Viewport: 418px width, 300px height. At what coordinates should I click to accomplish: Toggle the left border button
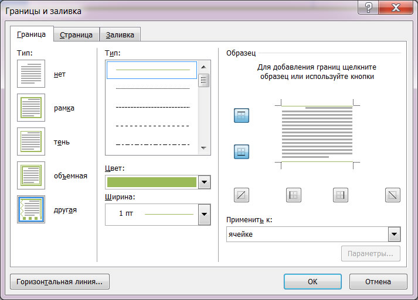coord(294,195)
